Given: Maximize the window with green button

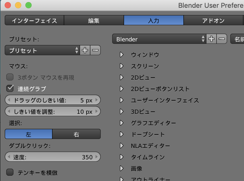Looking at the screenshot, I should tap(28, 5).
